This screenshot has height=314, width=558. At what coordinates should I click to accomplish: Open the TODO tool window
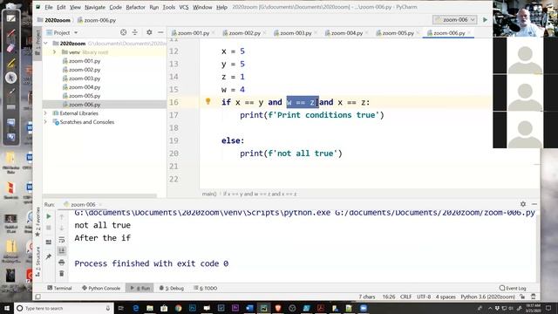pos(206,288)
